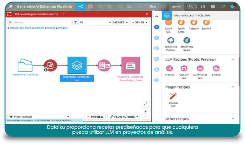The height and width of the screenshot is (148, 245).
Task: Zoom in the flow with plus button
Action: (x=145, y=111)
